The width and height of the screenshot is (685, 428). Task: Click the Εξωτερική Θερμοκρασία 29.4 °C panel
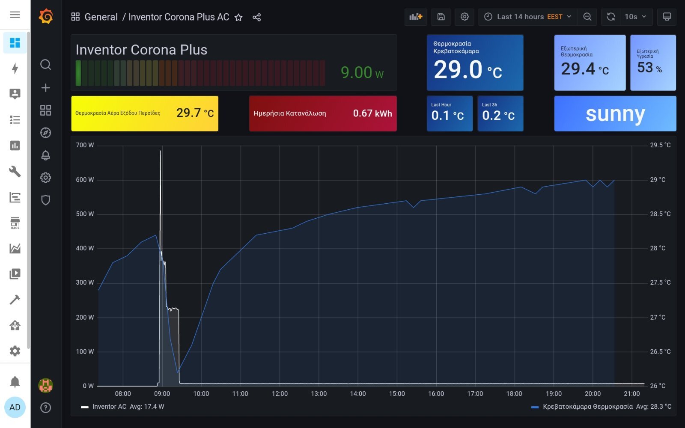[x=590, y=63]
